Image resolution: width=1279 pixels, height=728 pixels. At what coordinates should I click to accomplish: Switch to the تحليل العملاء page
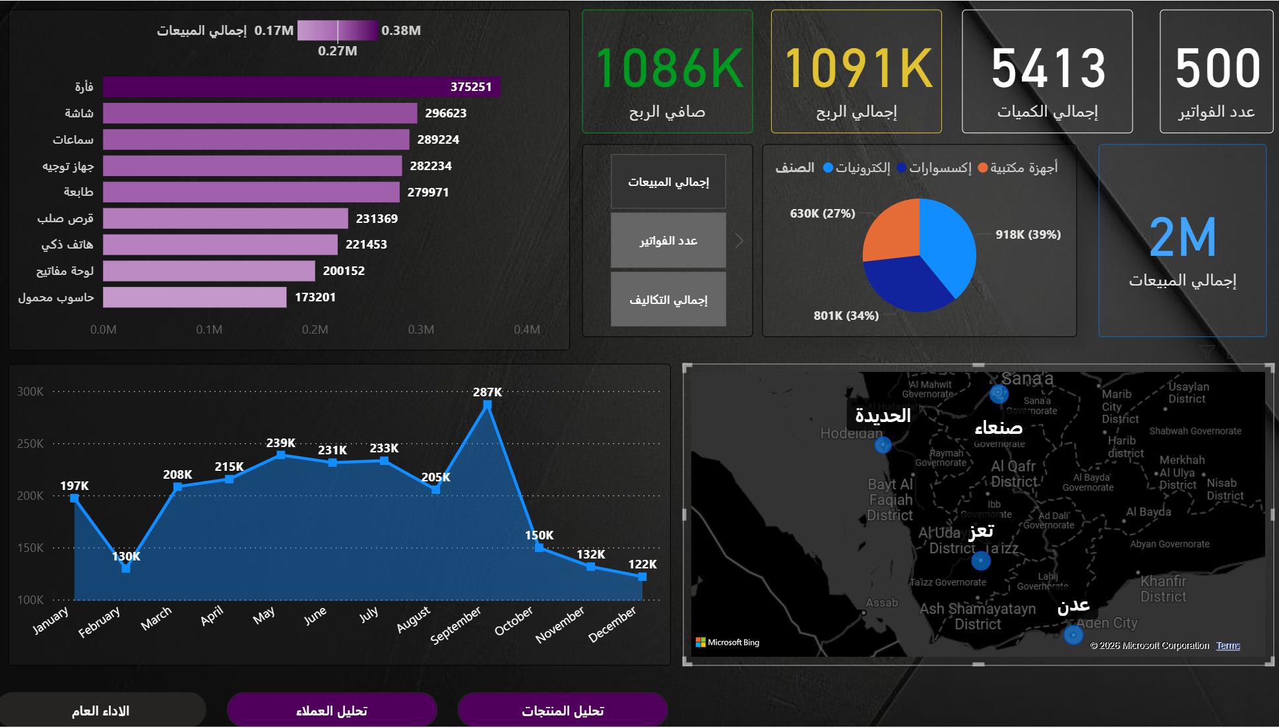(332, 710)
